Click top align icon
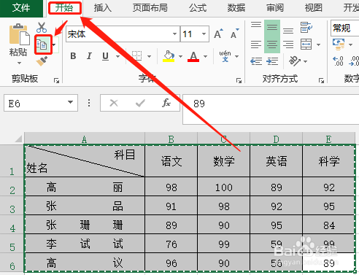359x275 pixels. [256, 25]
